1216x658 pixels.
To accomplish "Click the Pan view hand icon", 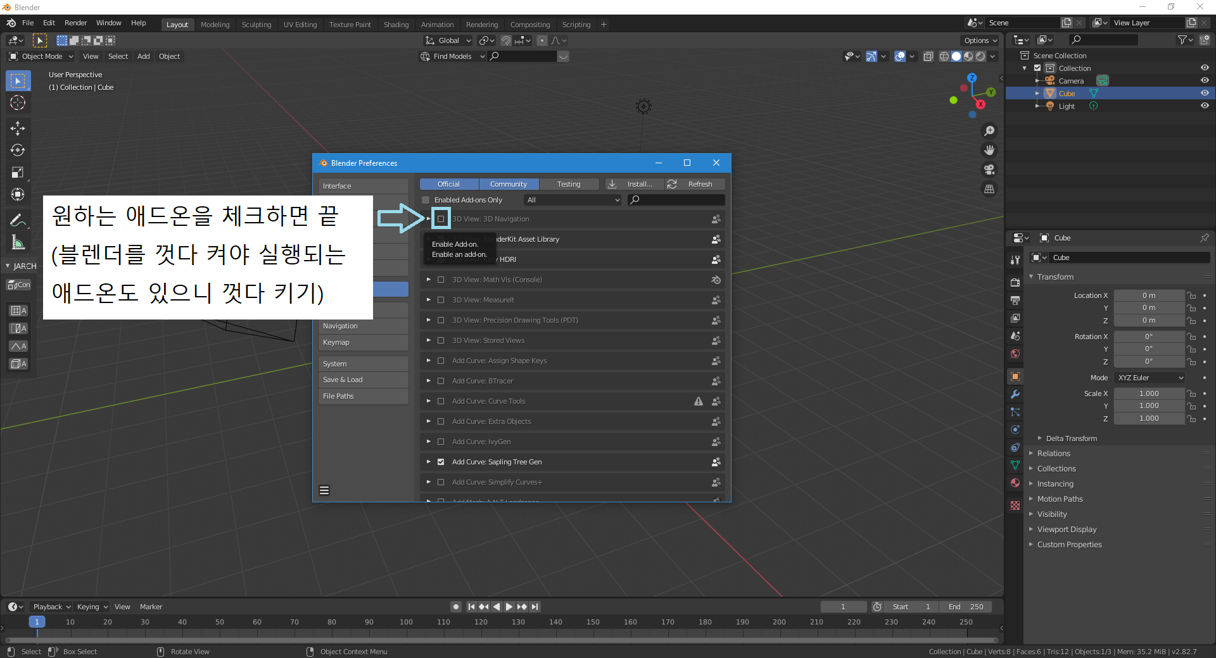I will 989,150.
